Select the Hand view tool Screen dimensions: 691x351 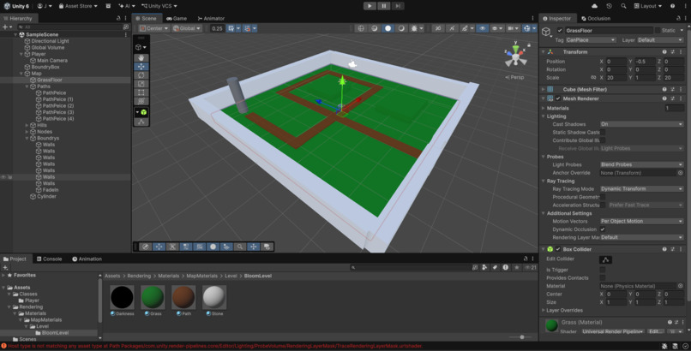coord(141,57)
